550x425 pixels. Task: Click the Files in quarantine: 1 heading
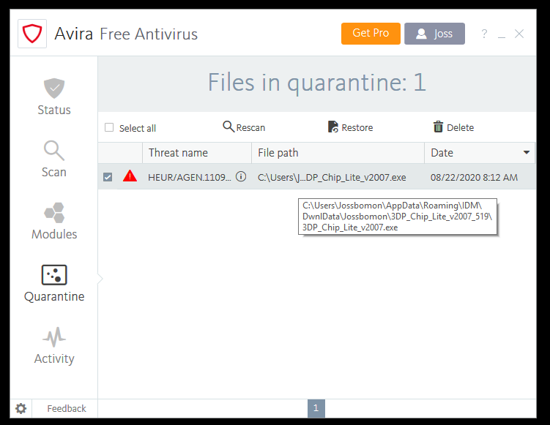pyautogui.click(x=316, y=83)
